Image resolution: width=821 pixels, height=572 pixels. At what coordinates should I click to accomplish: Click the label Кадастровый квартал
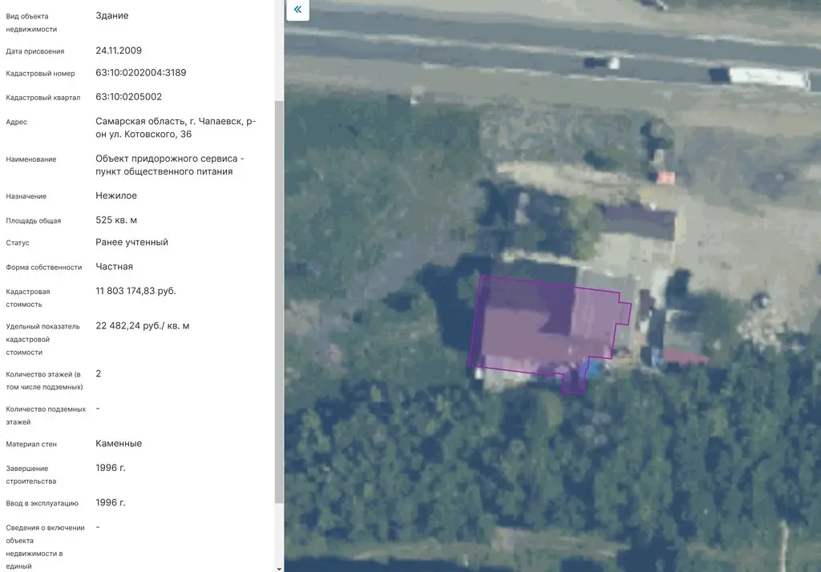pos(43,98)
